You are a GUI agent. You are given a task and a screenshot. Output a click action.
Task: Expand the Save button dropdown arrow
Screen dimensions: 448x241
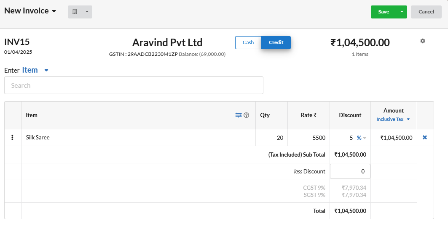pyautogui.click(x=402, y=12)
